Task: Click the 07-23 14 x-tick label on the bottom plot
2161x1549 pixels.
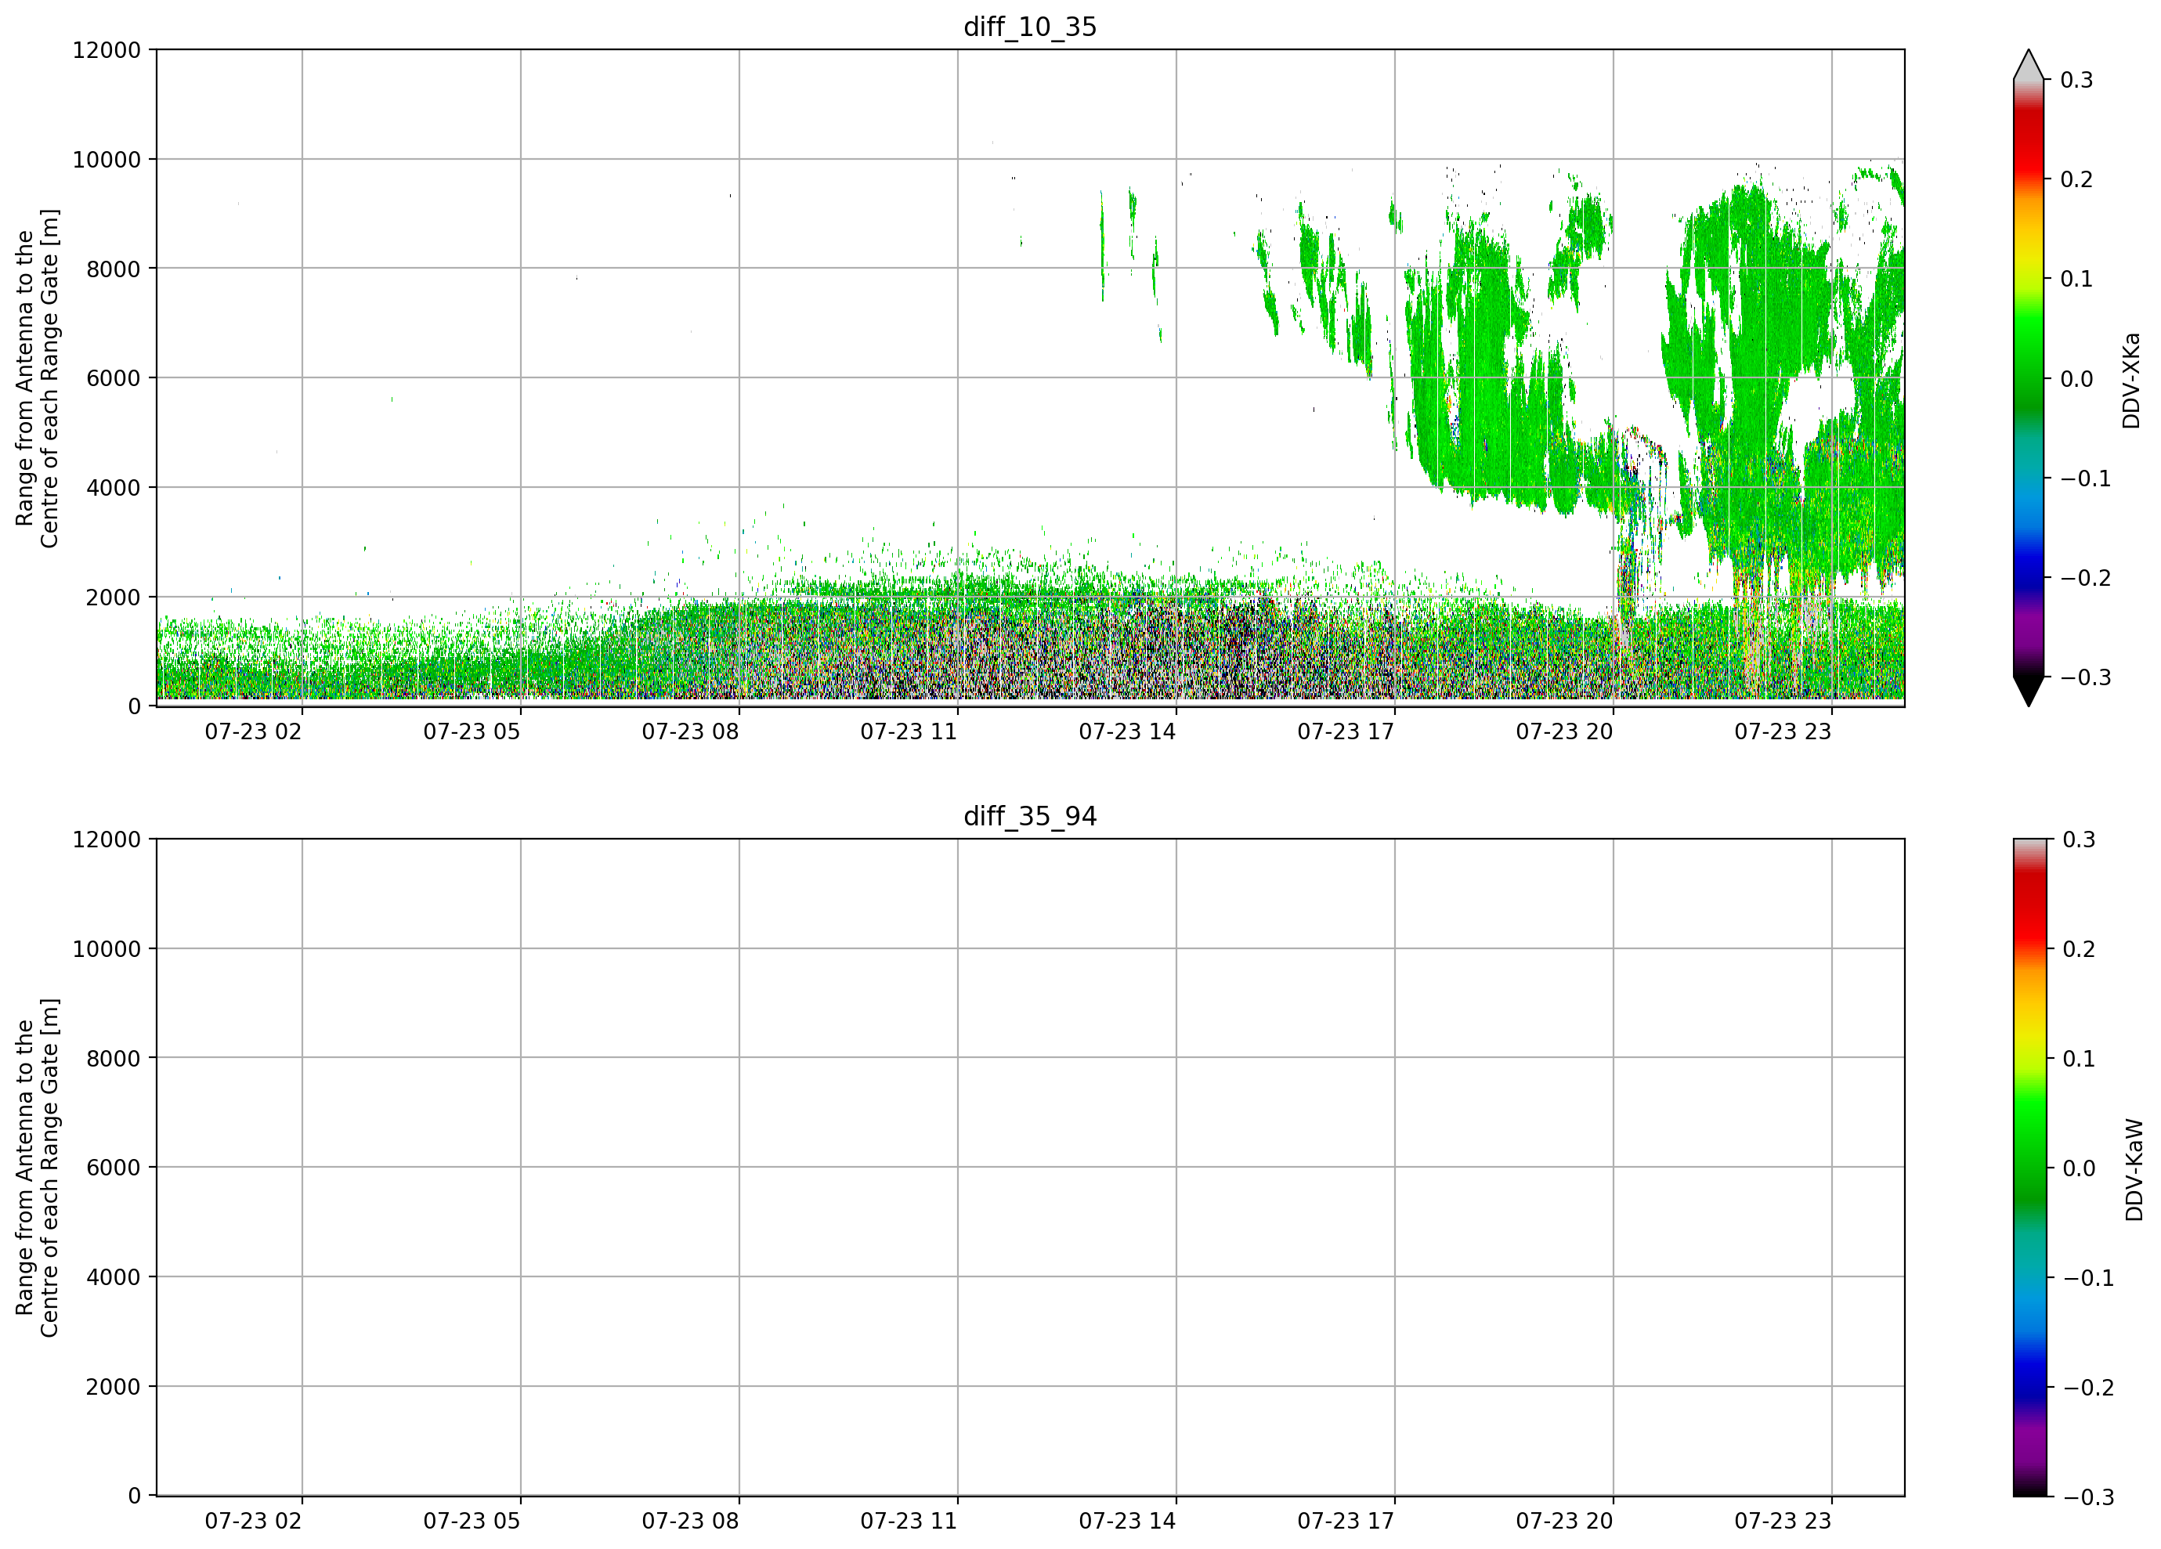Action: pyautogui.click(x=1127, y=1522)
